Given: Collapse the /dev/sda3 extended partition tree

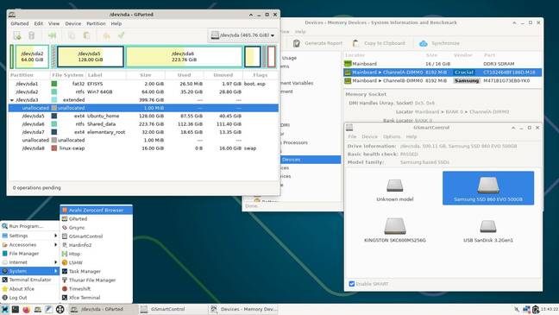Looking at the screenshot, I should pyautogui.click(x=12, y=100).
